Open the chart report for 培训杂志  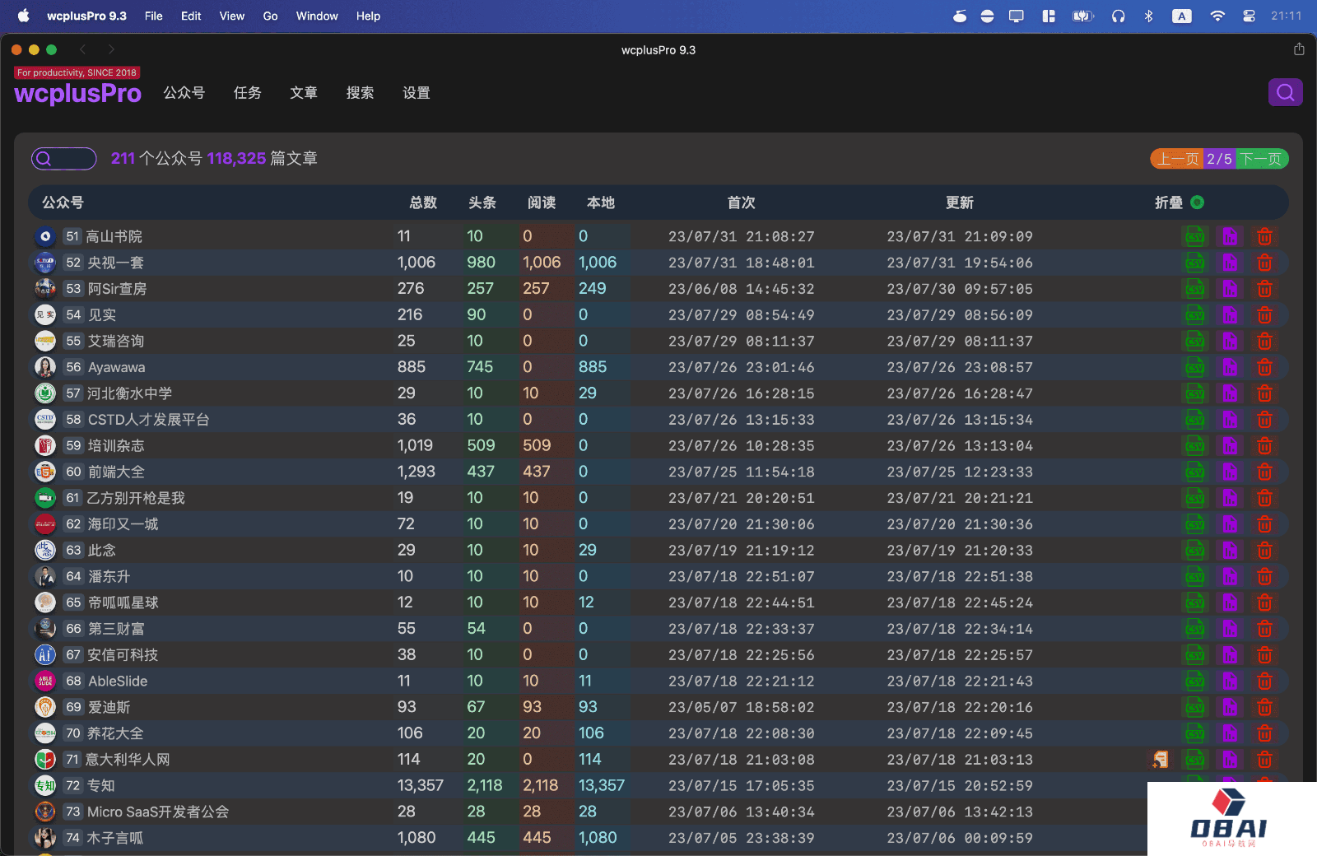[1230, 446]
